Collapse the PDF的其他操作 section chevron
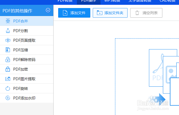 (48, 10)
